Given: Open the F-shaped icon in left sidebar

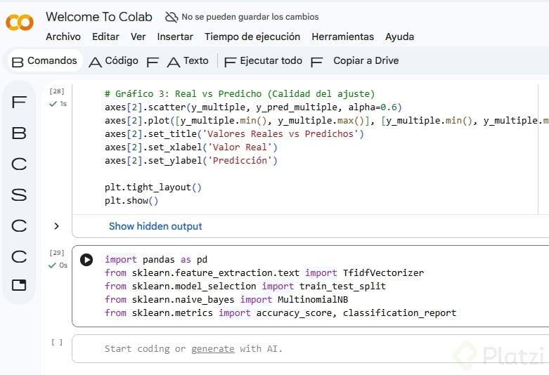Looking at the screenshot, I should point(19,103).
